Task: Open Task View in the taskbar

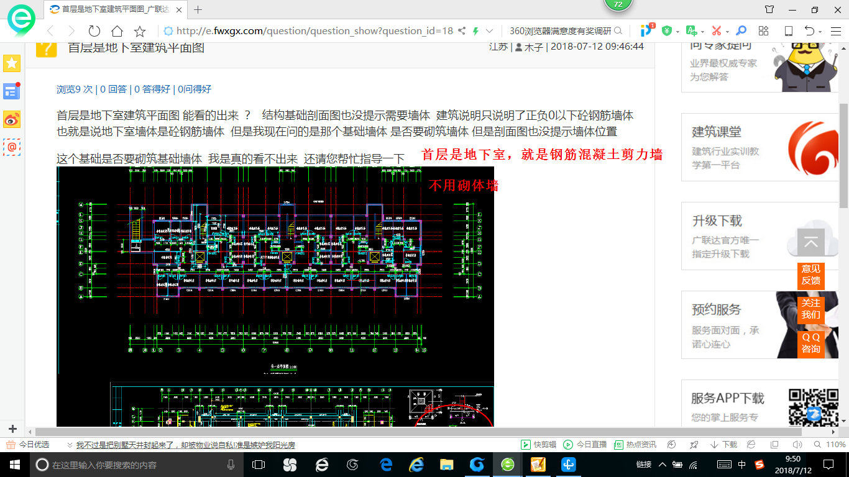Action: tap(258, 465)
